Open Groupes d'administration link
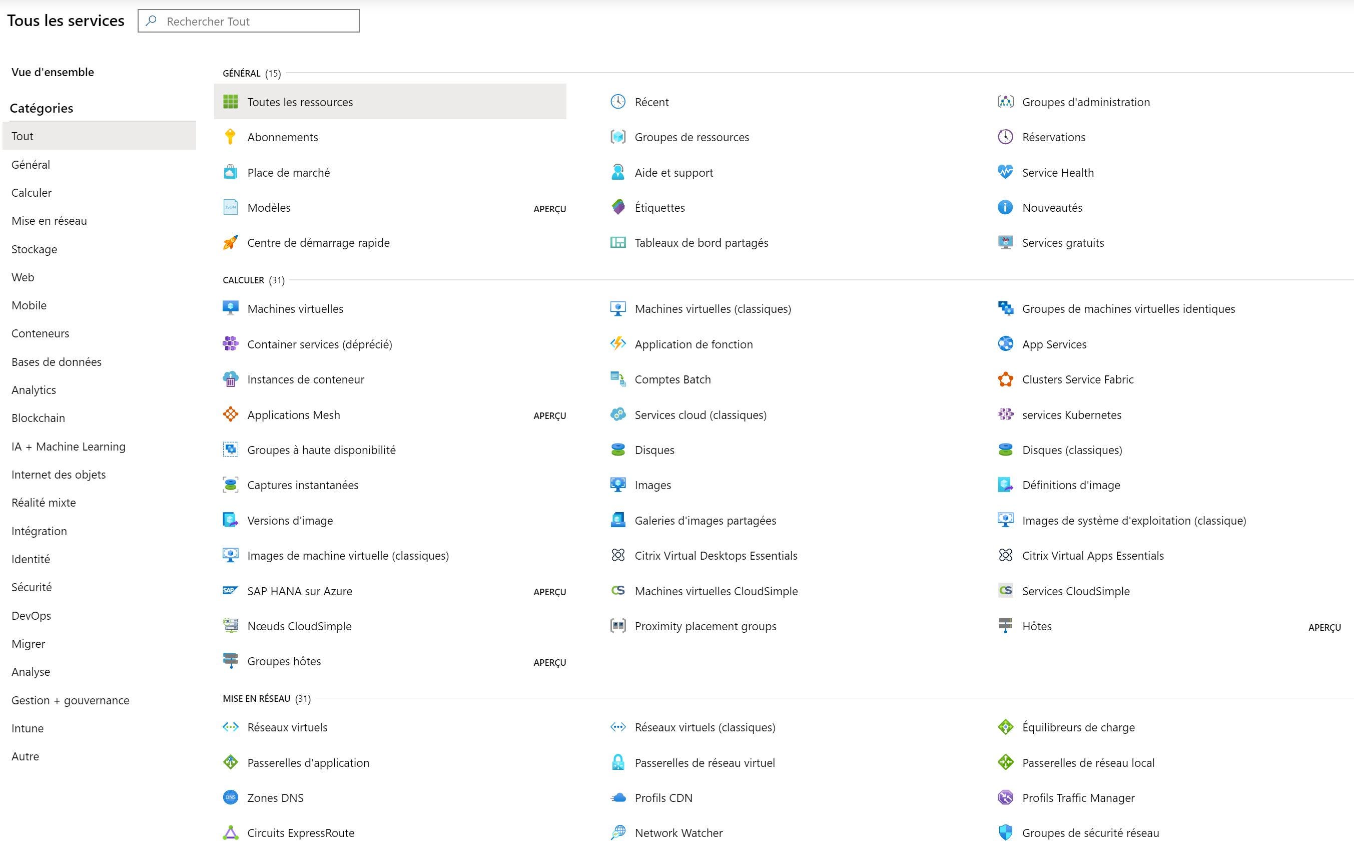This screenshot has width=1354, height=849. (1086, 102)
